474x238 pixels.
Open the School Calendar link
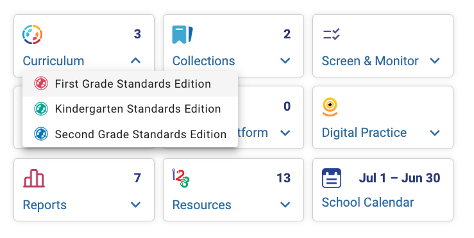tap(368, 202)
